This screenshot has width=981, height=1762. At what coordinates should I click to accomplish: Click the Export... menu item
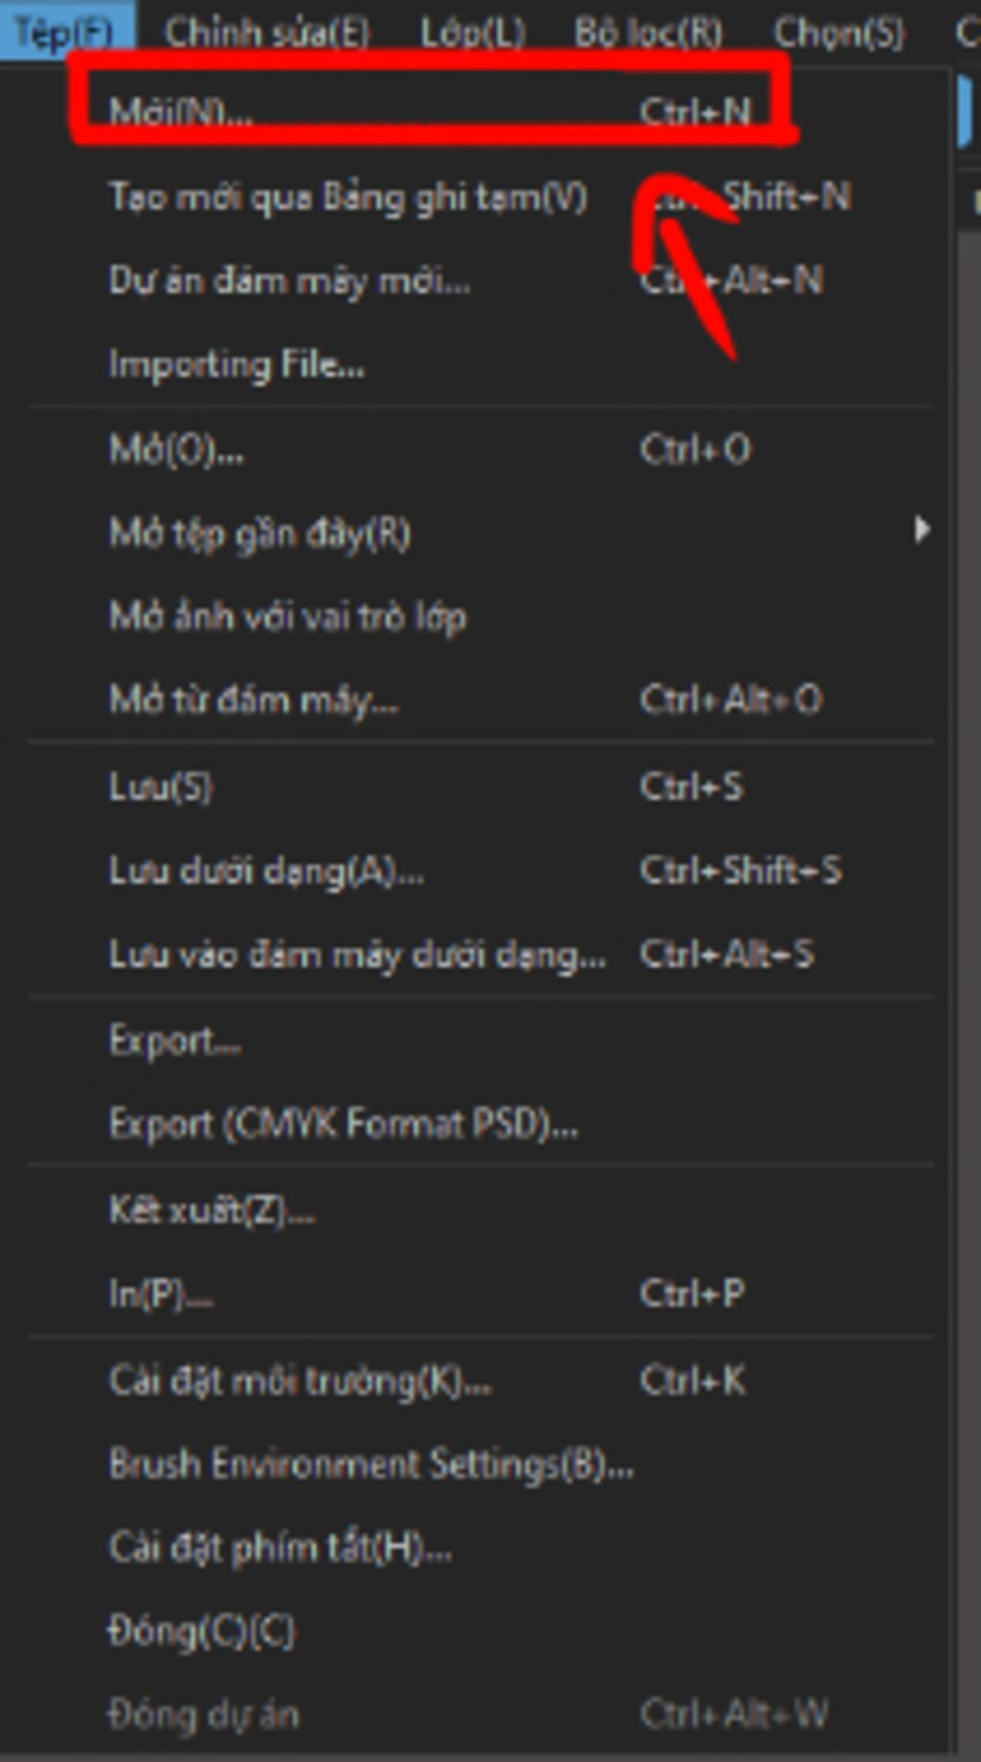tap(175, 1040)
